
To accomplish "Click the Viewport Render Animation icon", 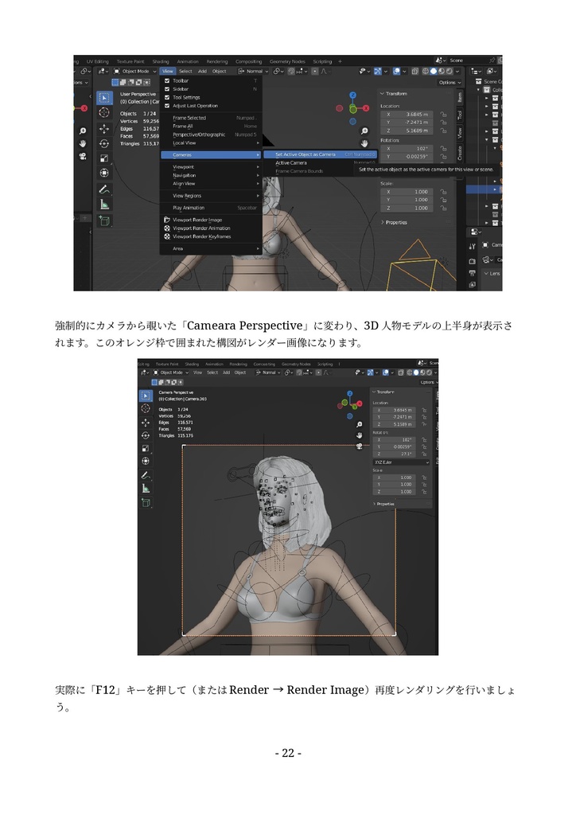I will (167, 228).
